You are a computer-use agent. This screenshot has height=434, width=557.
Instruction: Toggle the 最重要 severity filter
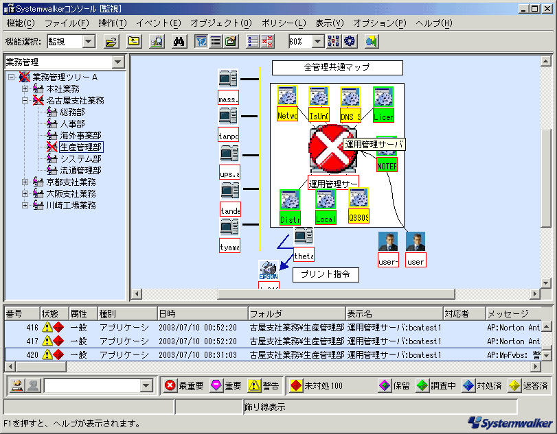tap(183, 385)
